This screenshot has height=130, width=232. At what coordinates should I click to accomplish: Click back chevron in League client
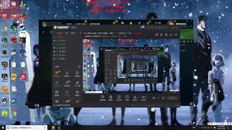point(43,32)
